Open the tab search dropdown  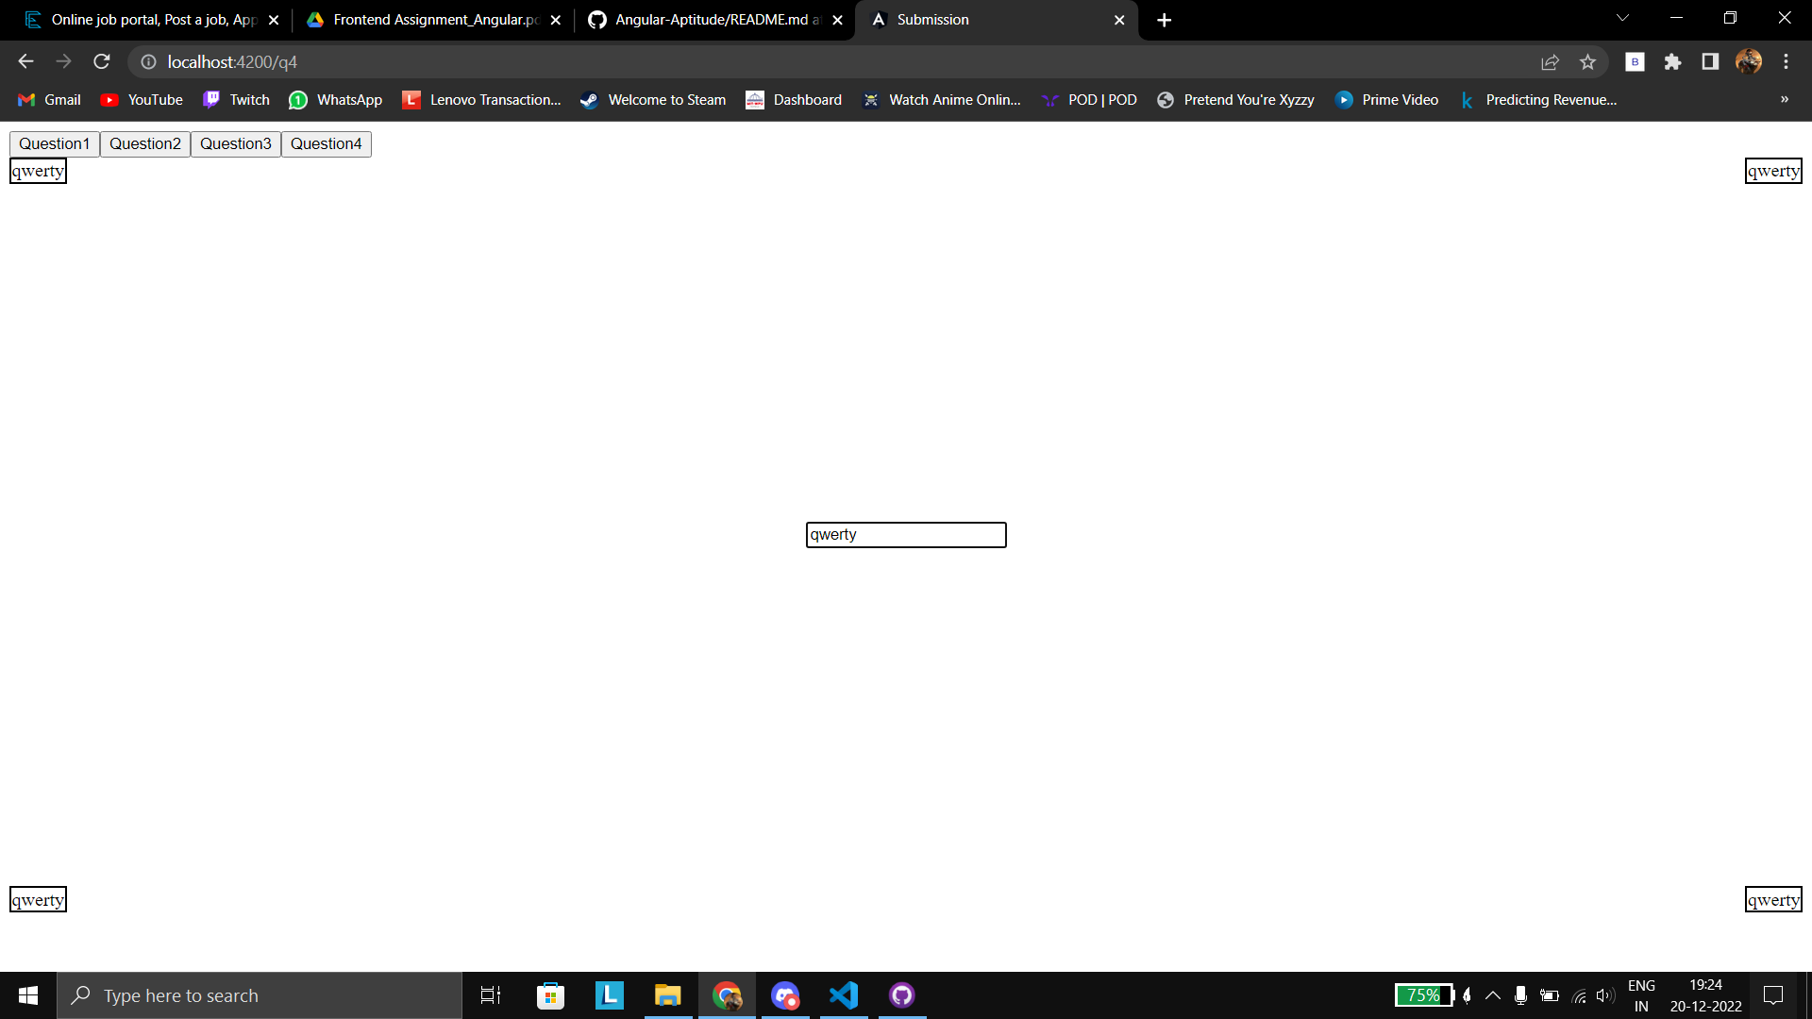pos(1621,17)
